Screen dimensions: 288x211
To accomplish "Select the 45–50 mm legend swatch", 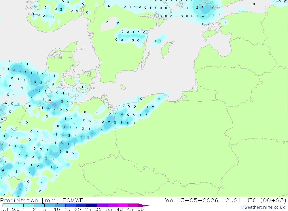I will [x=133, y=205].
